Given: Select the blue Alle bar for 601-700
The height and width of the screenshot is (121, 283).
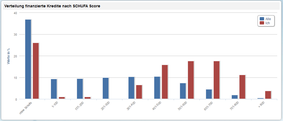Looking at the screenshot, I should coord(209,94).
